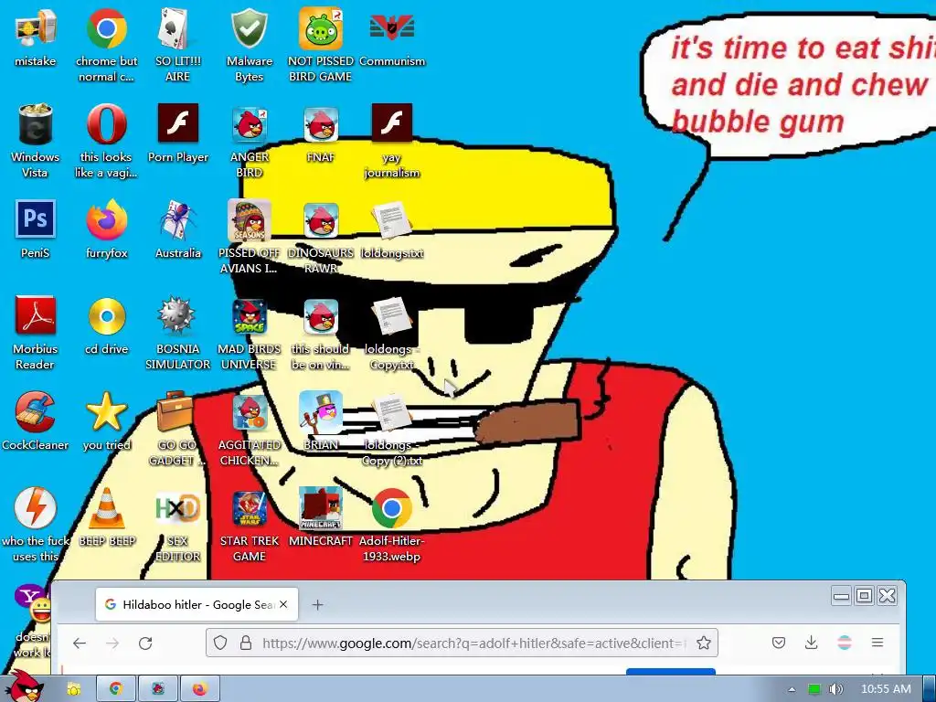Select the 'FNAF' Angry Birds icon

pyautogui.click(x=321, y=124)
